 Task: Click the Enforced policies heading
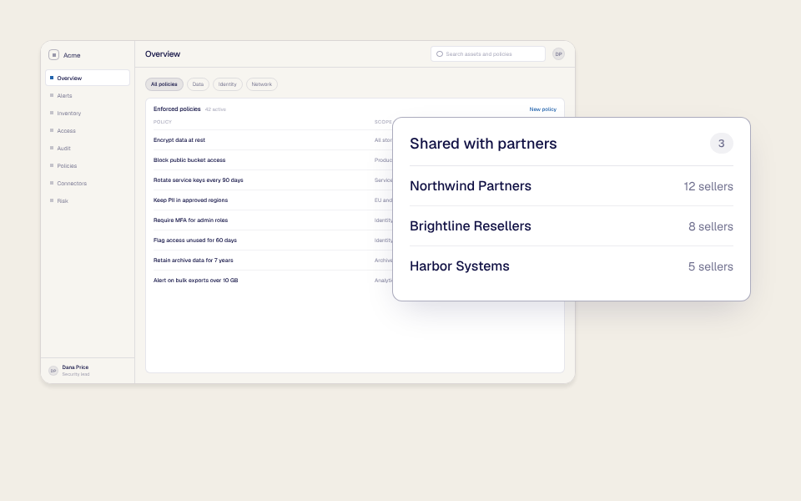(x=177, y=109)
